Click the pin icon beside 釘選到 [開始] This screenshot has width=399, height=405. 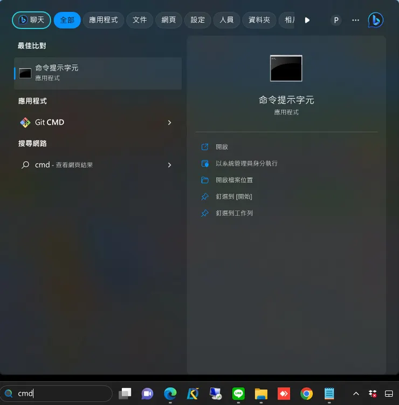pos(205,197)
